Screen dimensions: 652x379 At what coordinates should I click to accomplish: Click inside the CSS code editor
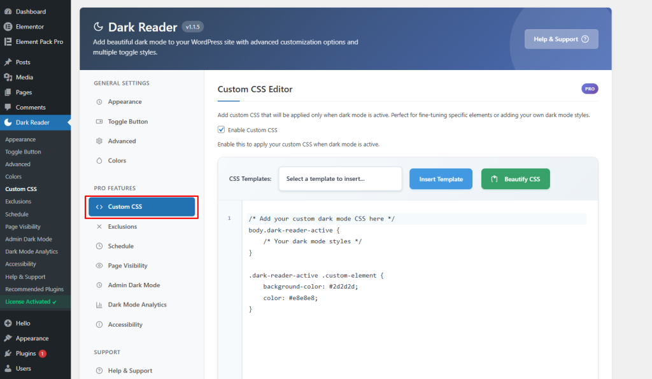[x=420, y=291]
